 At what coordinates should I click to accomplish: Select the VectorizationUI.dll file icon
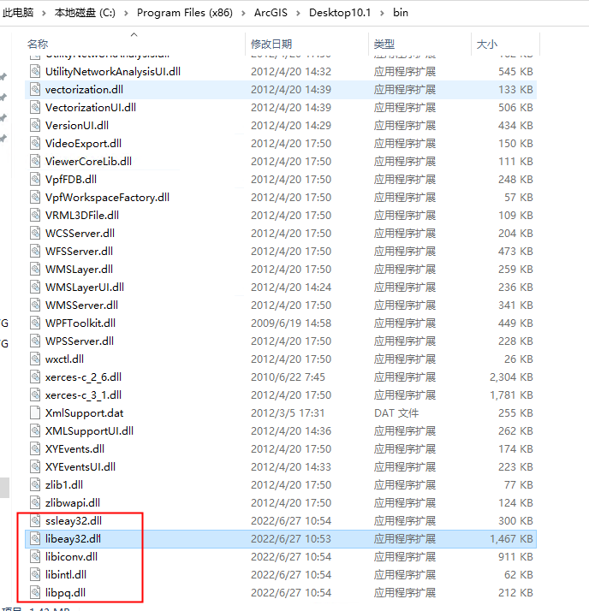[35, 108]
